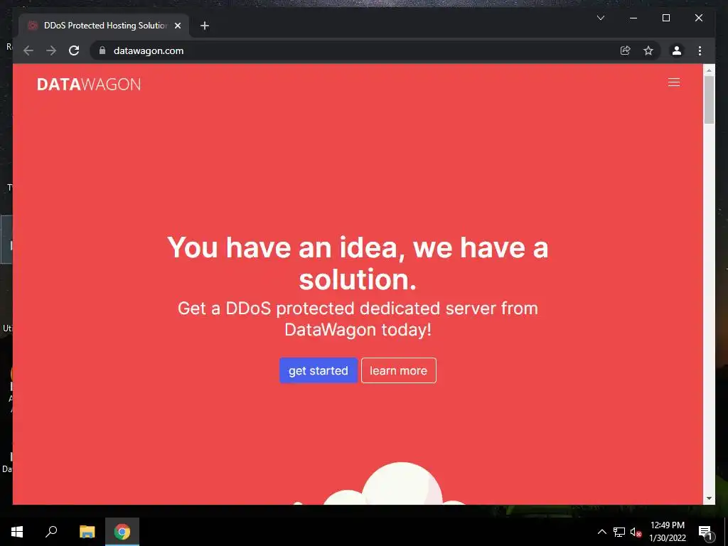Screen dimensions: 728x546
Task: Select the DDoS Protected Hosting Solutions tab
Action: pos(104,26)
